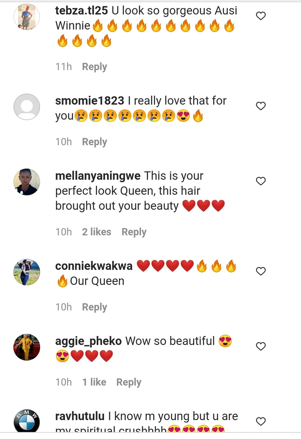Like aggie_pheko's Wow so beautiful comment
Image resolution: width=301 pixels, height=439 pixels.
tap(261, 346)
